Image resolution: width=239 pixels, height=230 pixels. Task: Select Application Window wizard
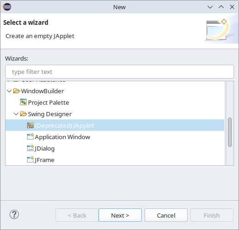pos(62,137)
